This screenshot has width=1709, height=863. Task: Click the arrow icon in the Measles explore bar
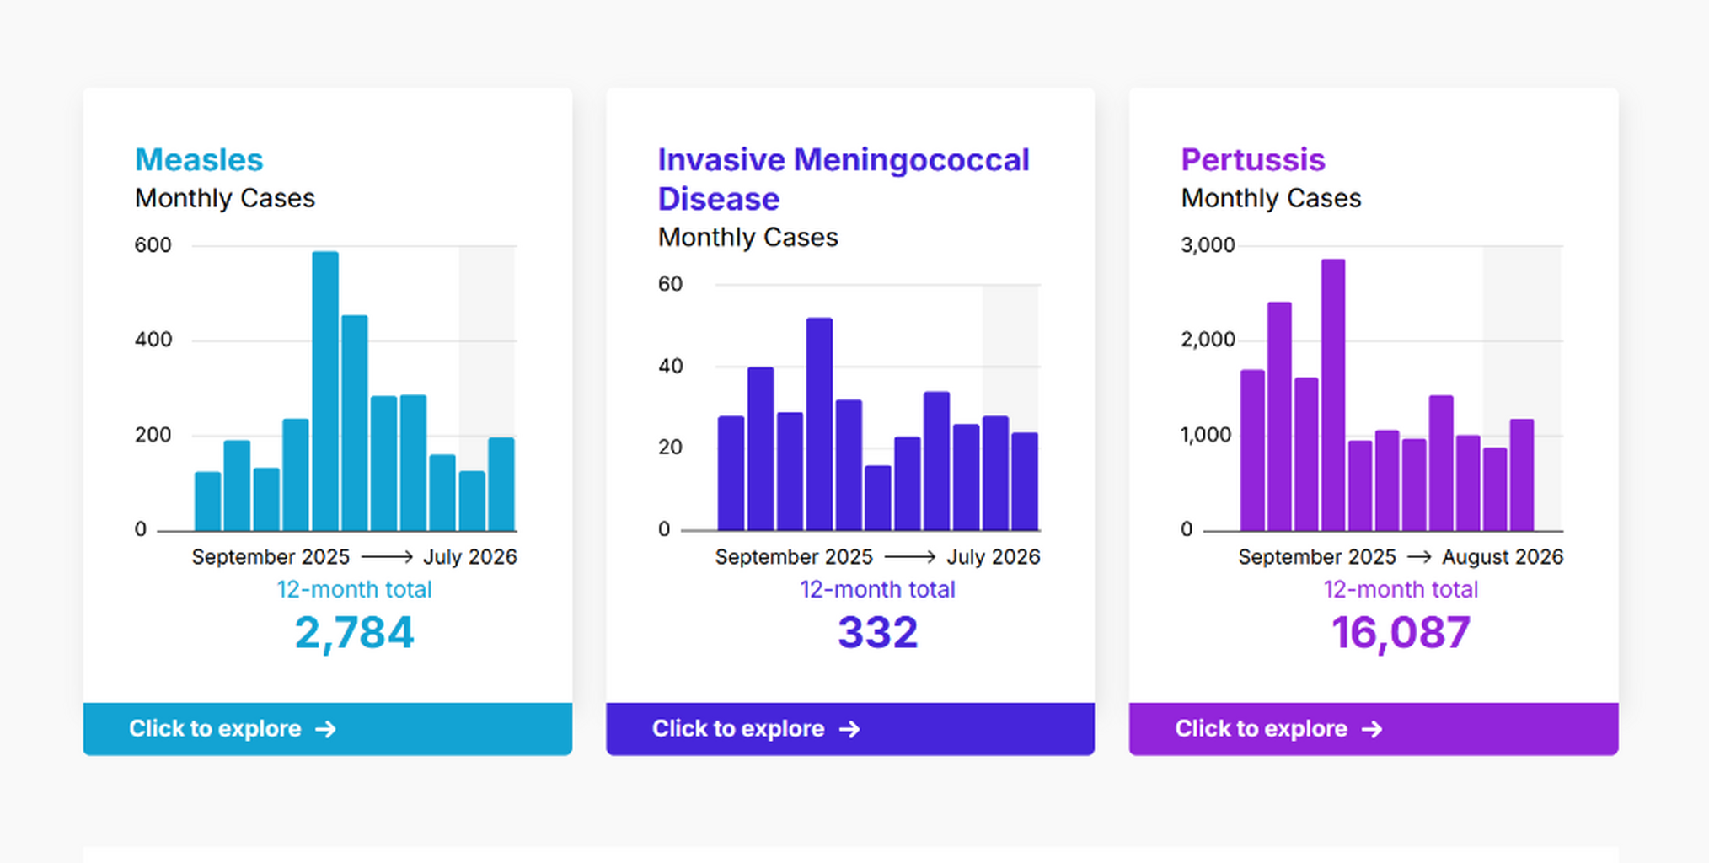click(x=326, y=729)
